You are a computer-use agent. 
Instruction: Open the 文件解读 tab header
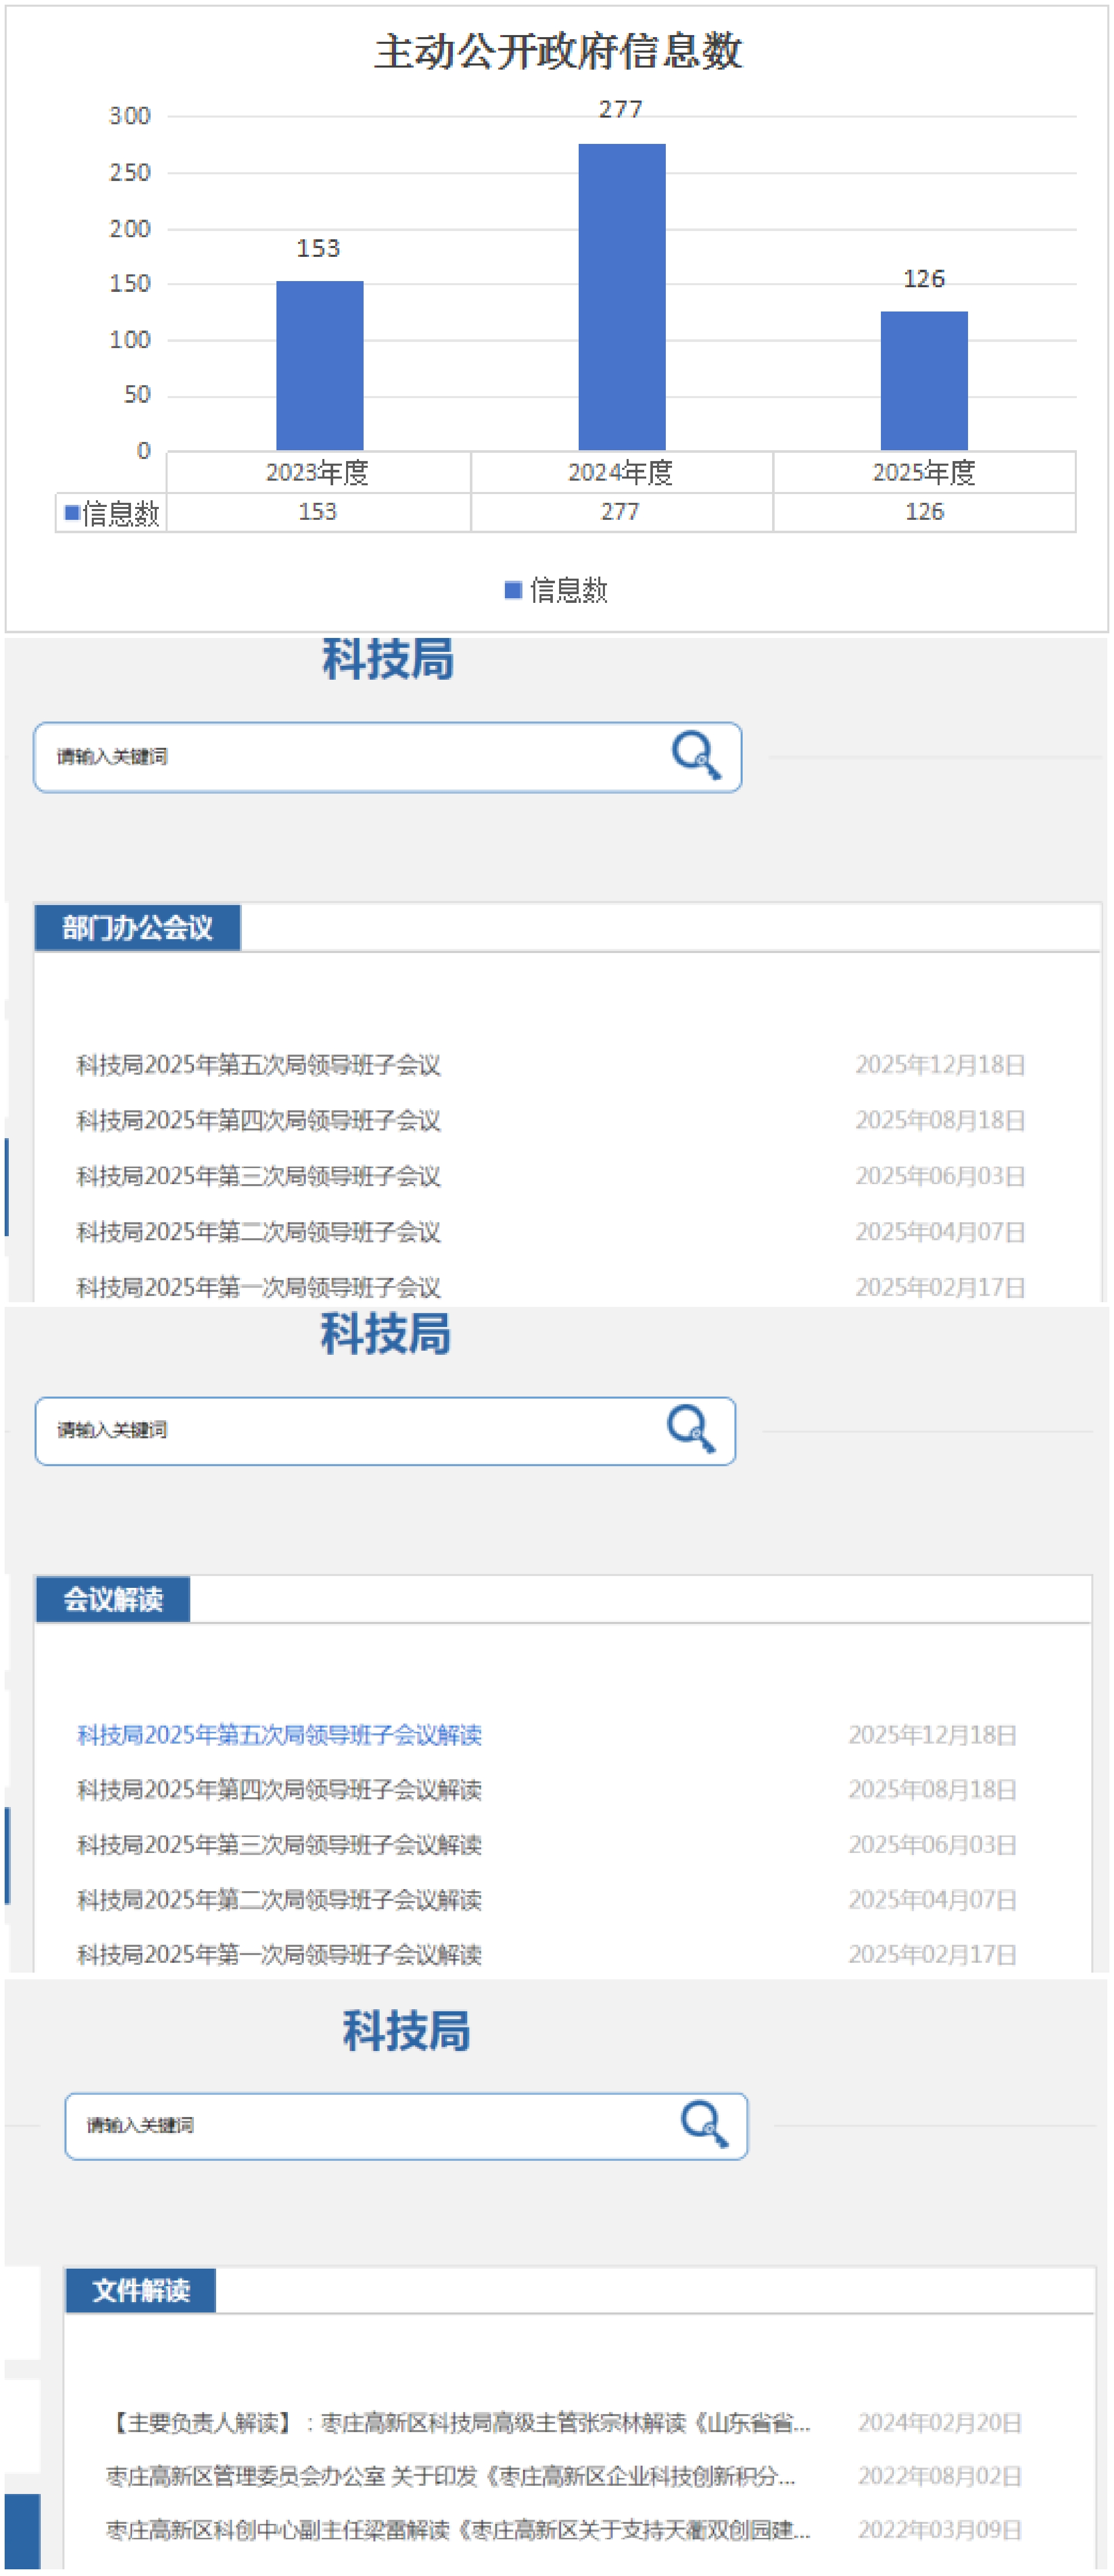pyautogui.click(x=140, y=2290)
